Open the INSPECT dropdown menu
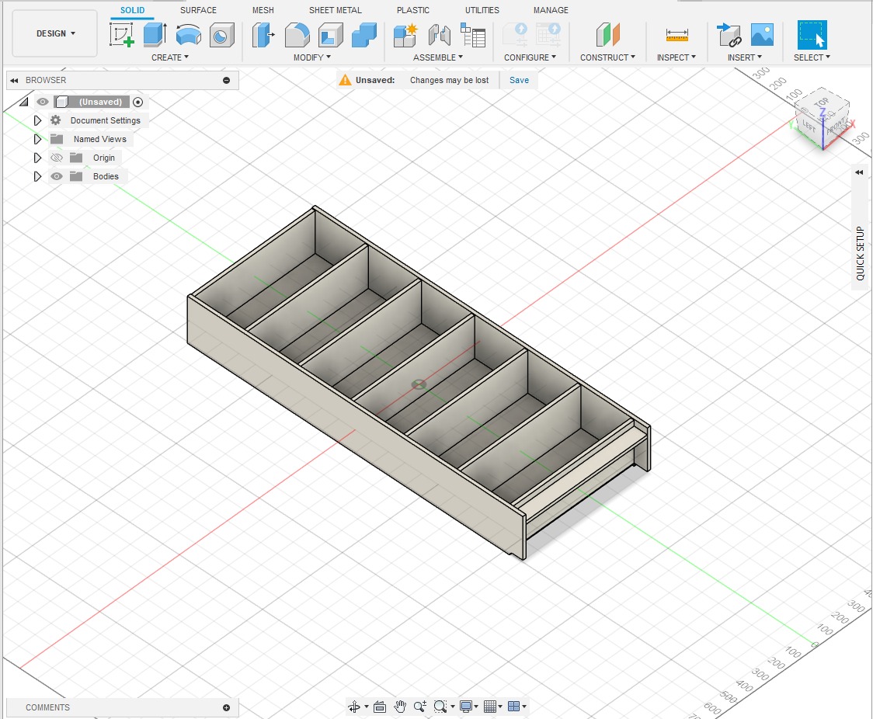 click(676, 57)
